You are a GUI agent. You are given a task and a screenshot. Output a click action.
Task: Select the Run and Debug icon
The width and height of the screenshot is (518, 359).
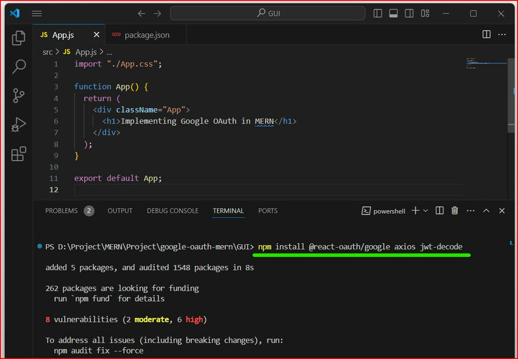point(18,125)
